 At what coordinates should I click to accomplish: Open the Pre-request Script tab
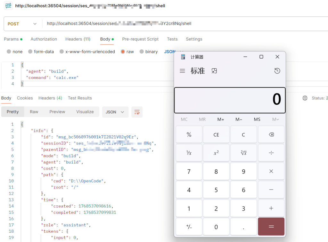[140, 39]
